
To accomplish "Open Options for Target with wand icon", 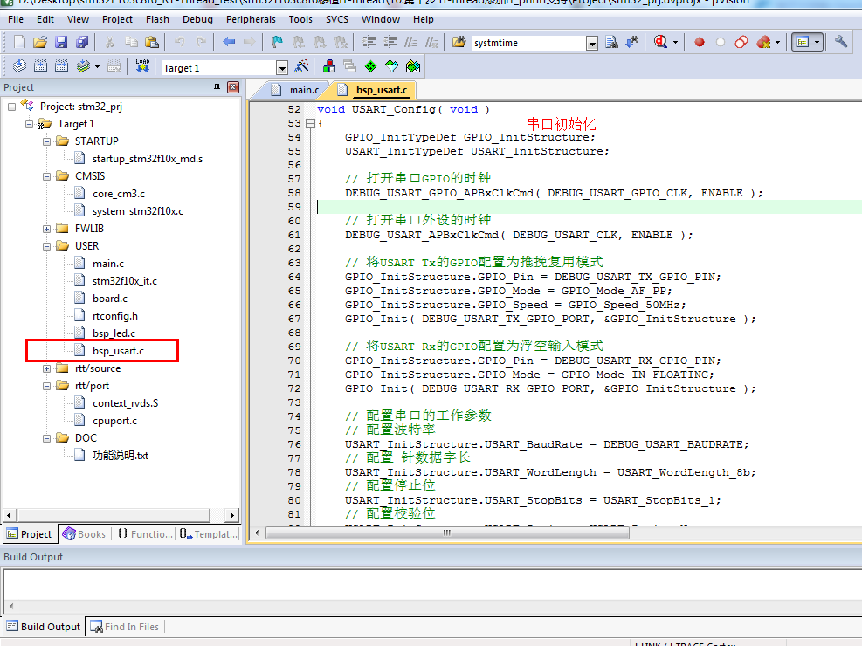I will coord(303,65).
